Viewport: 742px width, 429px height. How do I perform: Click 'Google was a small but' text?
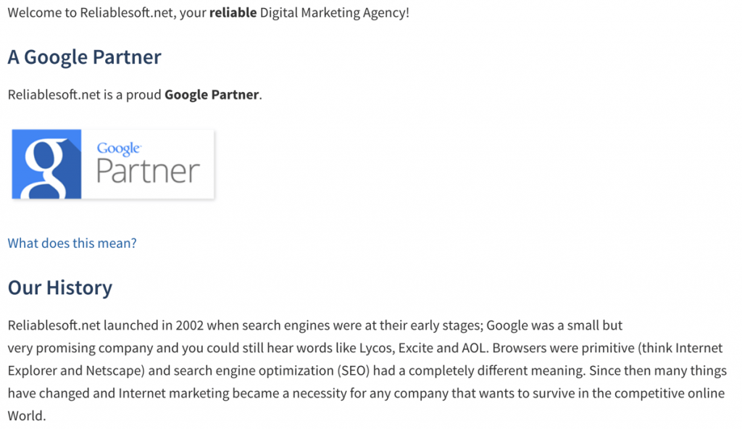554,325
